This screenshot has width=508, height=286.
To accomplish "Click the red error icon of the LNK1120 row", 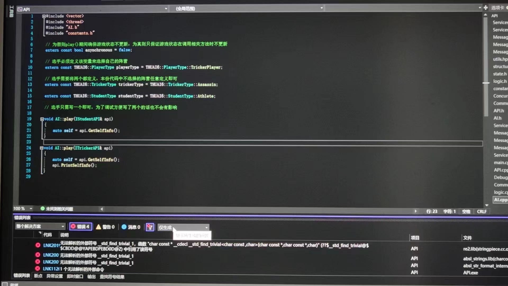I will coord(38,269).
